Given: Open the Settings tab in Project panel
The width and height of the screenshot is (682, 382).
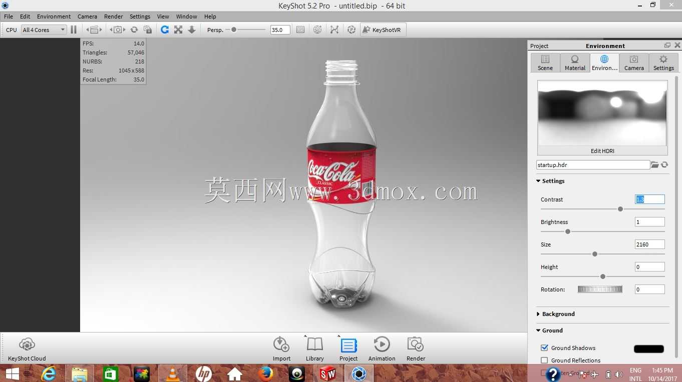Looking at the screenshot, I should 663,63.
